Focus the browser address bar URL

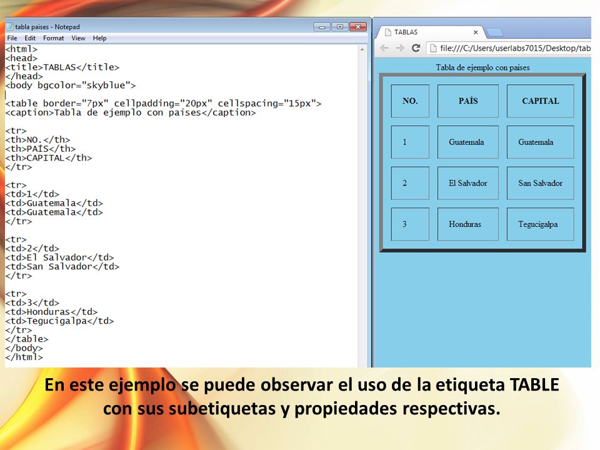click(x=515, y=48)
